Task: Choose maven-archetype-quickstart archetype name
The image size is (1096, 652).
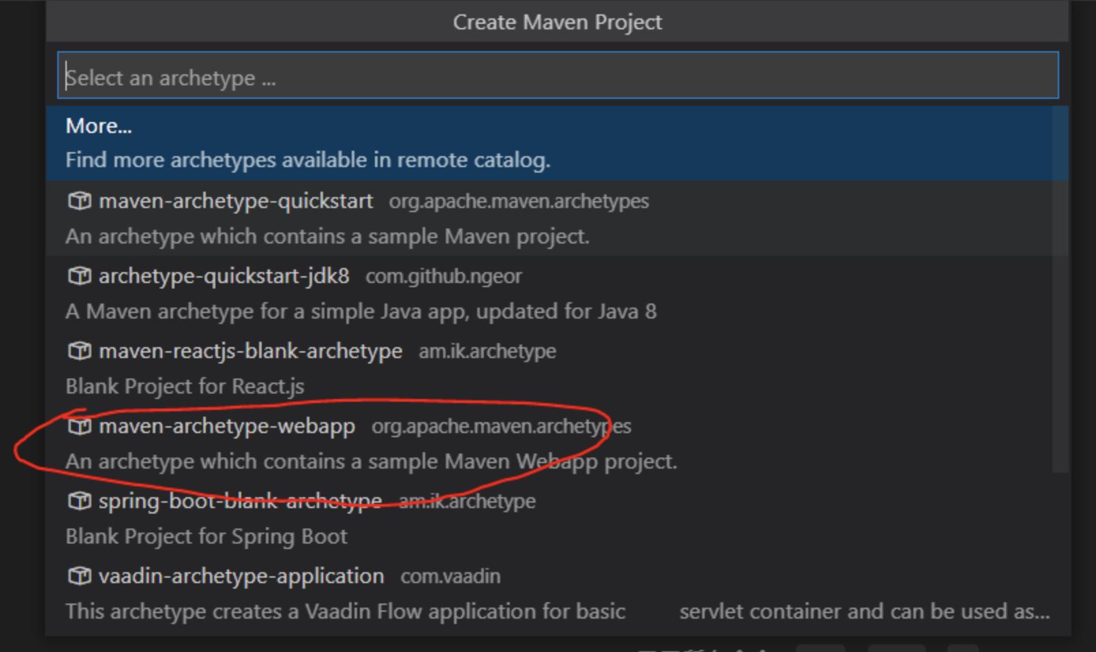Action: pos(236,201)
